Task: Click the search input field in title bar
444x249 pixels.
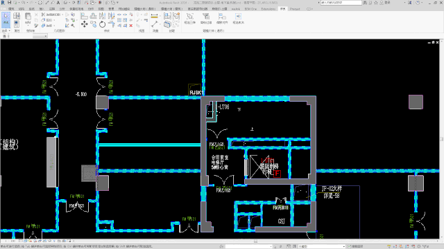Action: [341, 3]
